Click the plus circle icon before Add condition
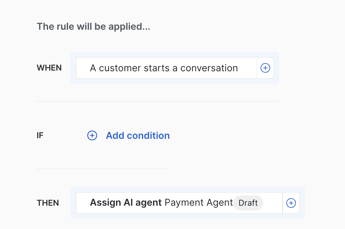Screen dimensions: 345x229 coord(92,135)
